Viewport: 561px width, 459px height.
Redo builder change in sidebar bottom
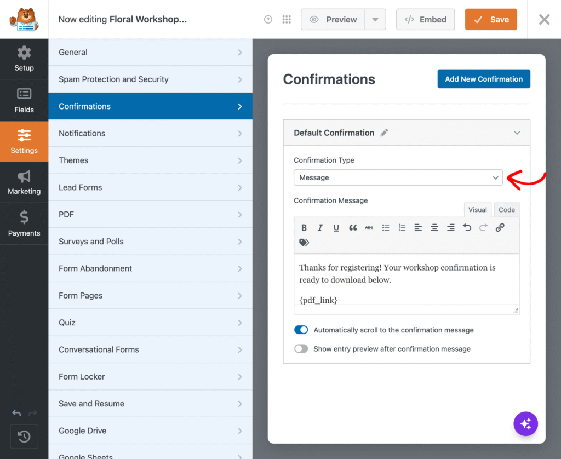pyautogui.click(x=32, y=413)
